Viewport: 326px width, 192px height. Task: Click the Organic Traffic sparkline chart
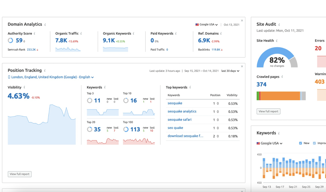[68, 50]
